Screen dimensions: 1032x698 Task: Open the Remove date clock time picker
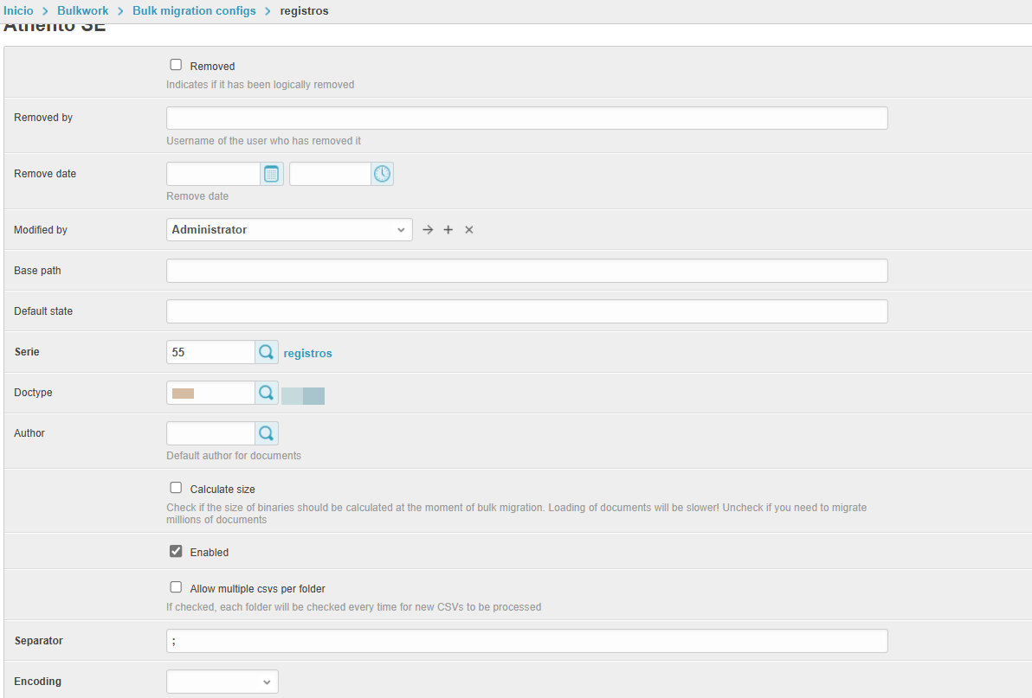coord(382,174)
